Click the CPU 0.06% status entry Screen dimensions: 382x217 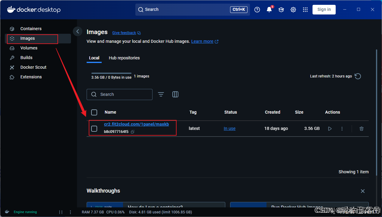coord(116,212)
